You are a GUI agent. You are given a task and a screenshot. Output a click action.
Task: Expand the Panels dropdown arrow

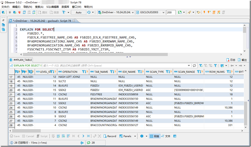click(135, 136)
